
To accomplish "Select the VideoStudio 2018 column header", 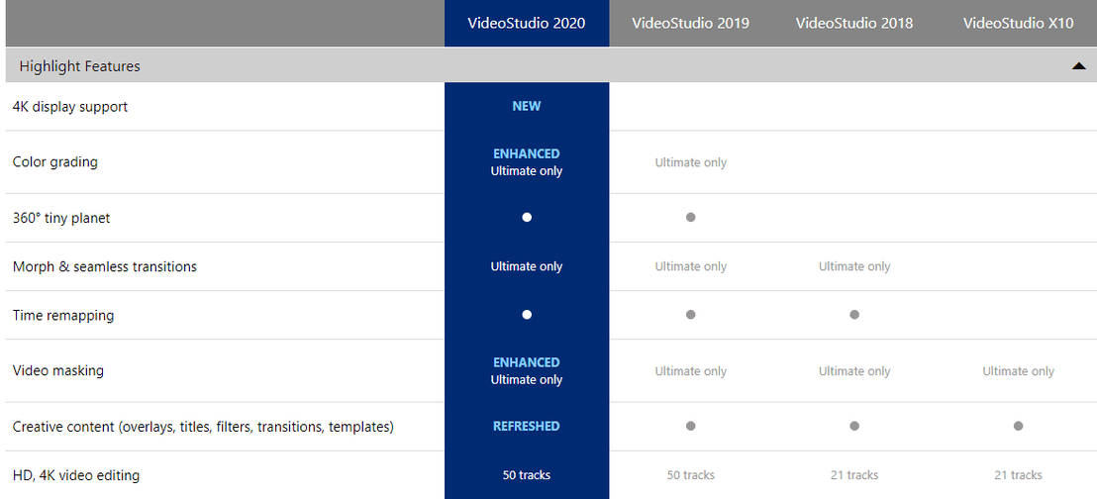I will coord(854,23).
